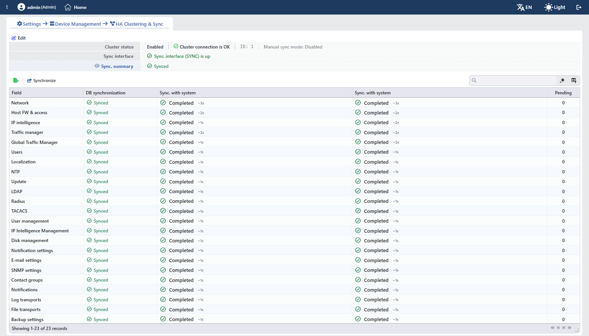Select the Global Traffic Manager row
The image size is (589, 336).
coord(294,142)
